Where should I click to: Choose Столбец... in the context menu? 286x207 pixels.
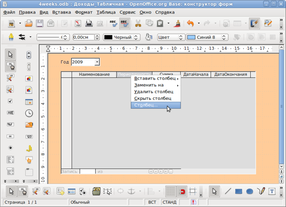156,105
